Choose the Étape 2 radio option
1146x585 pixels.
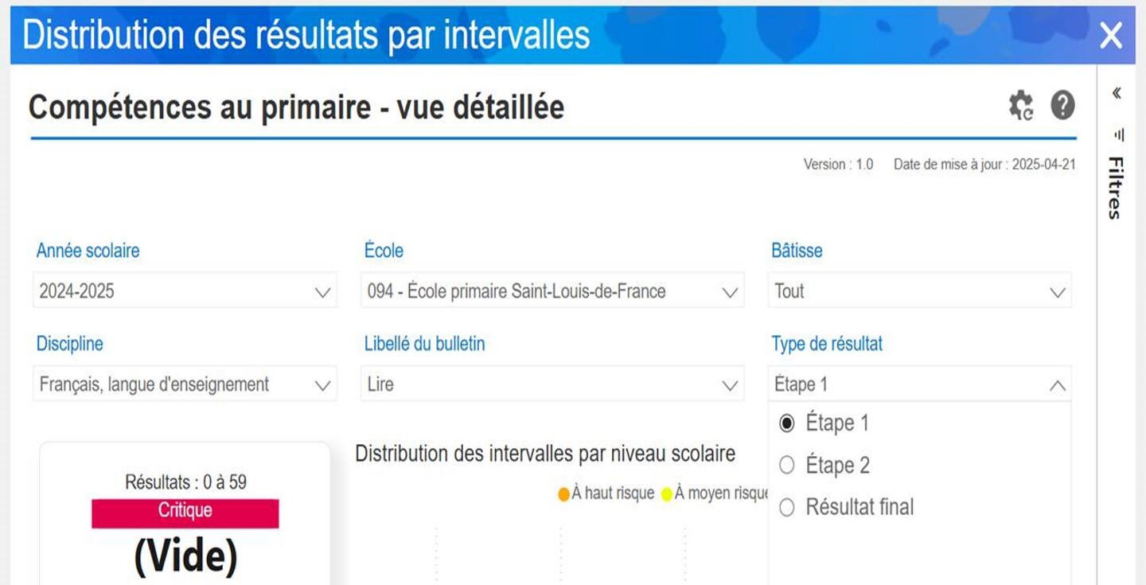click(787, 466)
